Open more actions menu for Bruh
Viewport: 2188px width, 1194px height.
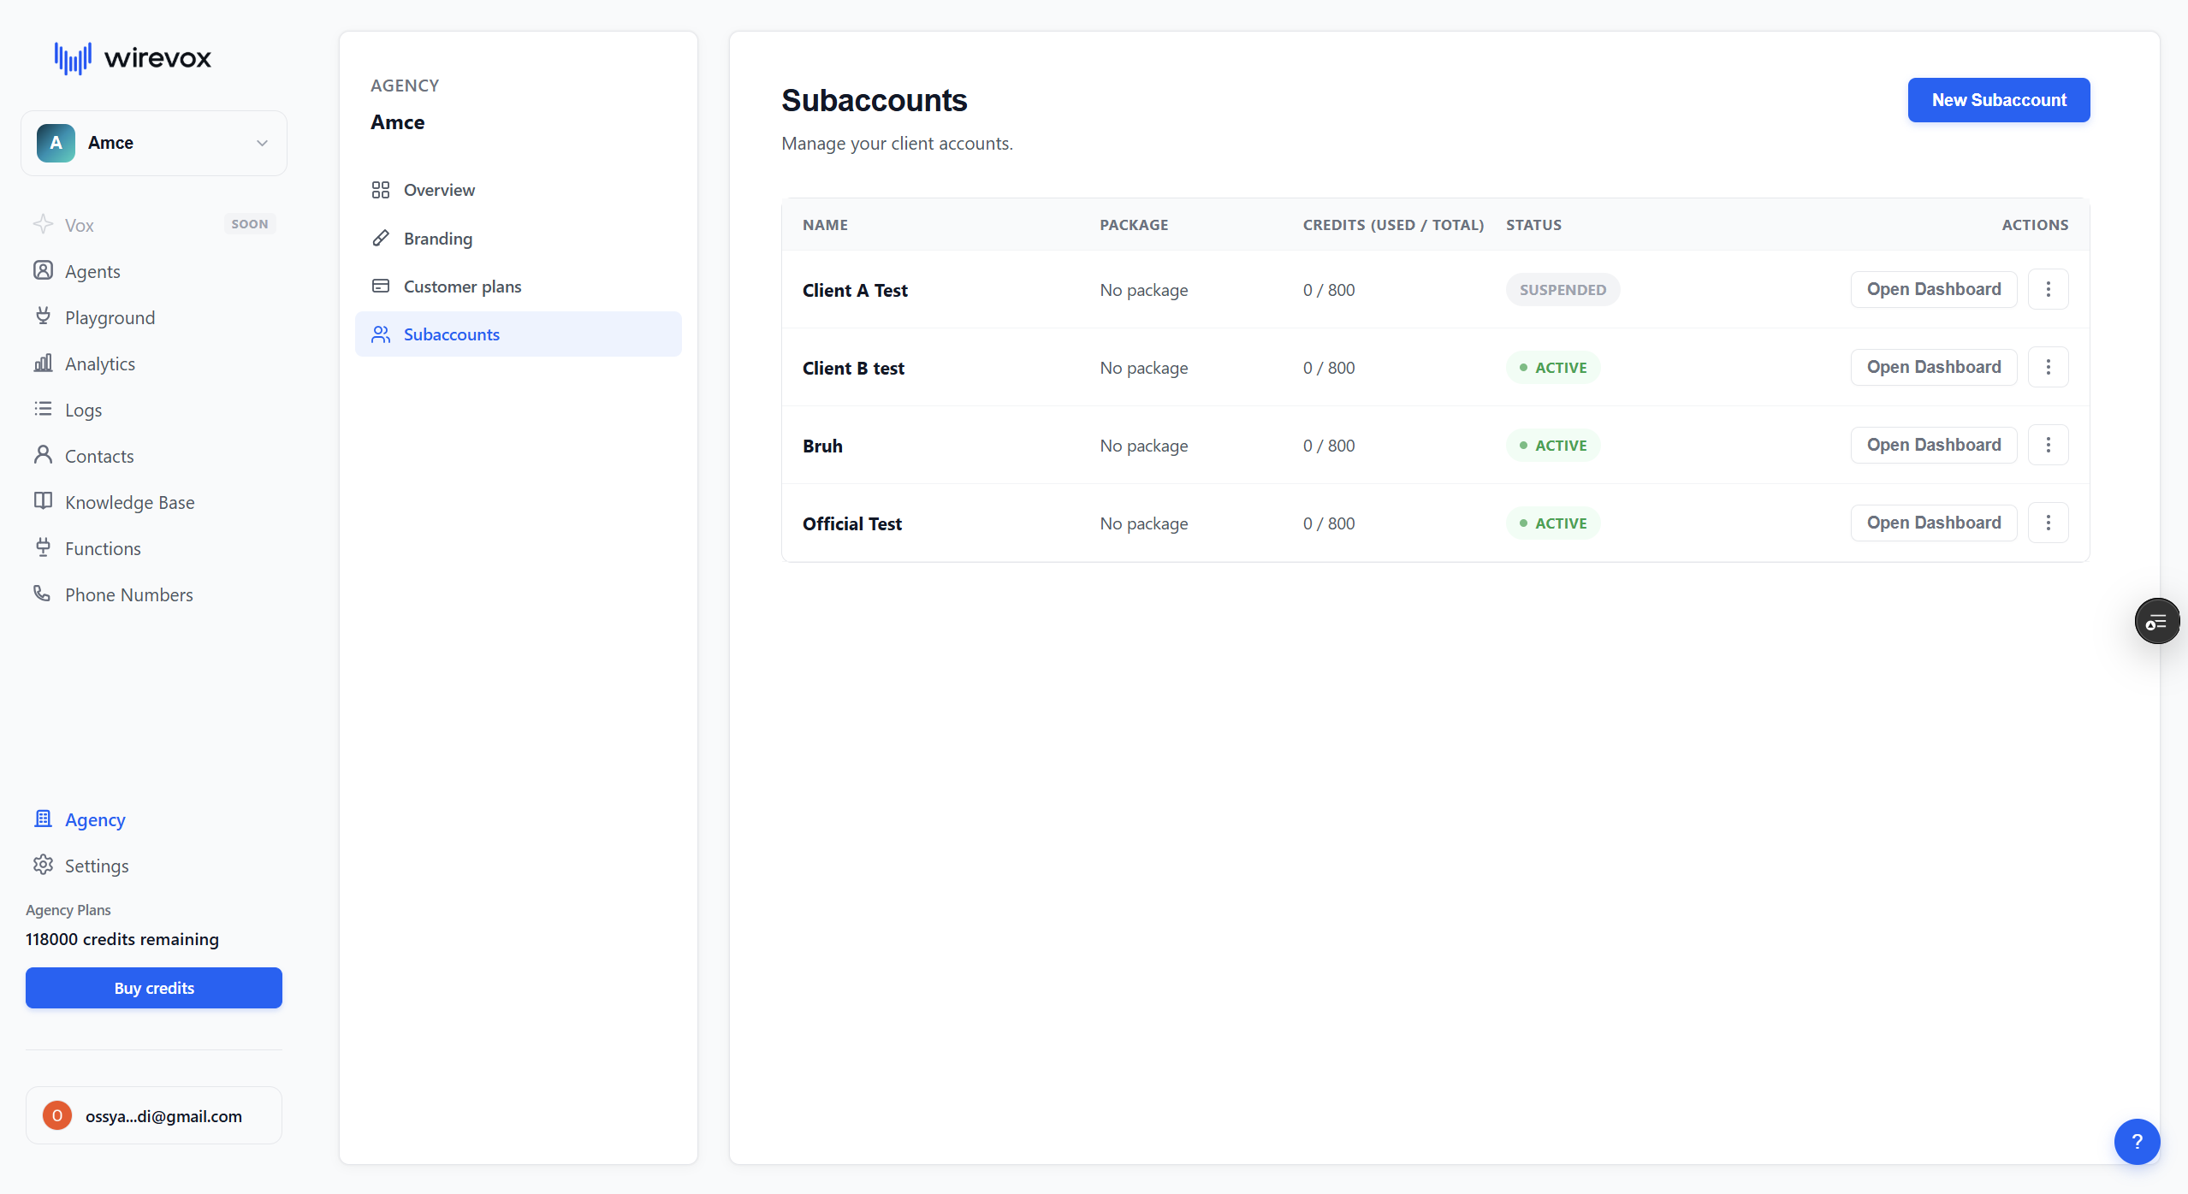[2048, 445]
